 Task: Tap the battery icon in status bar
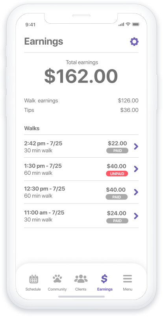click(136, 24)
